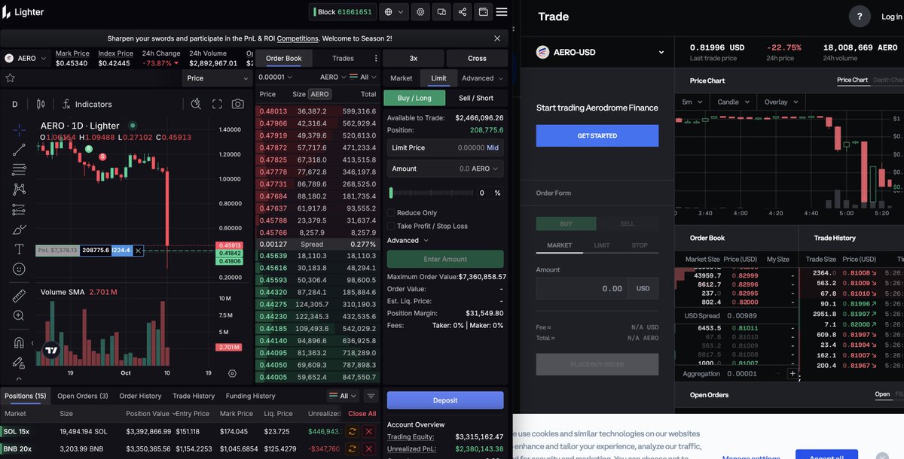Screen dimensions: 904x459
Task: Click GET STARTED in Trade window
Action: [x=597, y=135]
